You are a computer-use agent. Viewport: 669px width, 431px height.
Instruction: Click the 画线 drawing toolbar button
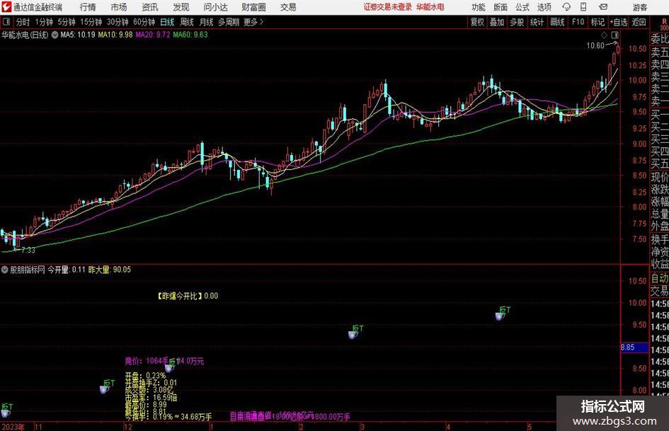click(x=557, y=22)
